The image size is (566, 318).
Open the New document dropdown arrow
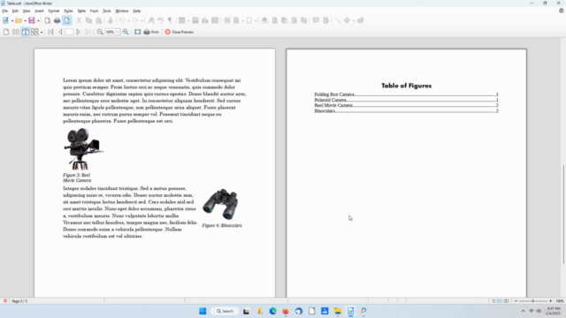pos(11,20)
